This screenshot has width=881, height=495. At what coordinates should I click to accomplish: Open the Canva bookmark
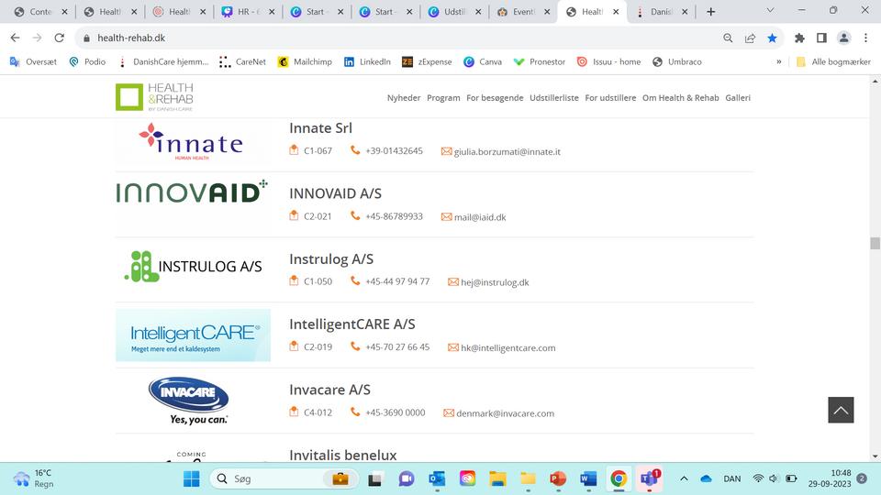(x=483, y=61)
